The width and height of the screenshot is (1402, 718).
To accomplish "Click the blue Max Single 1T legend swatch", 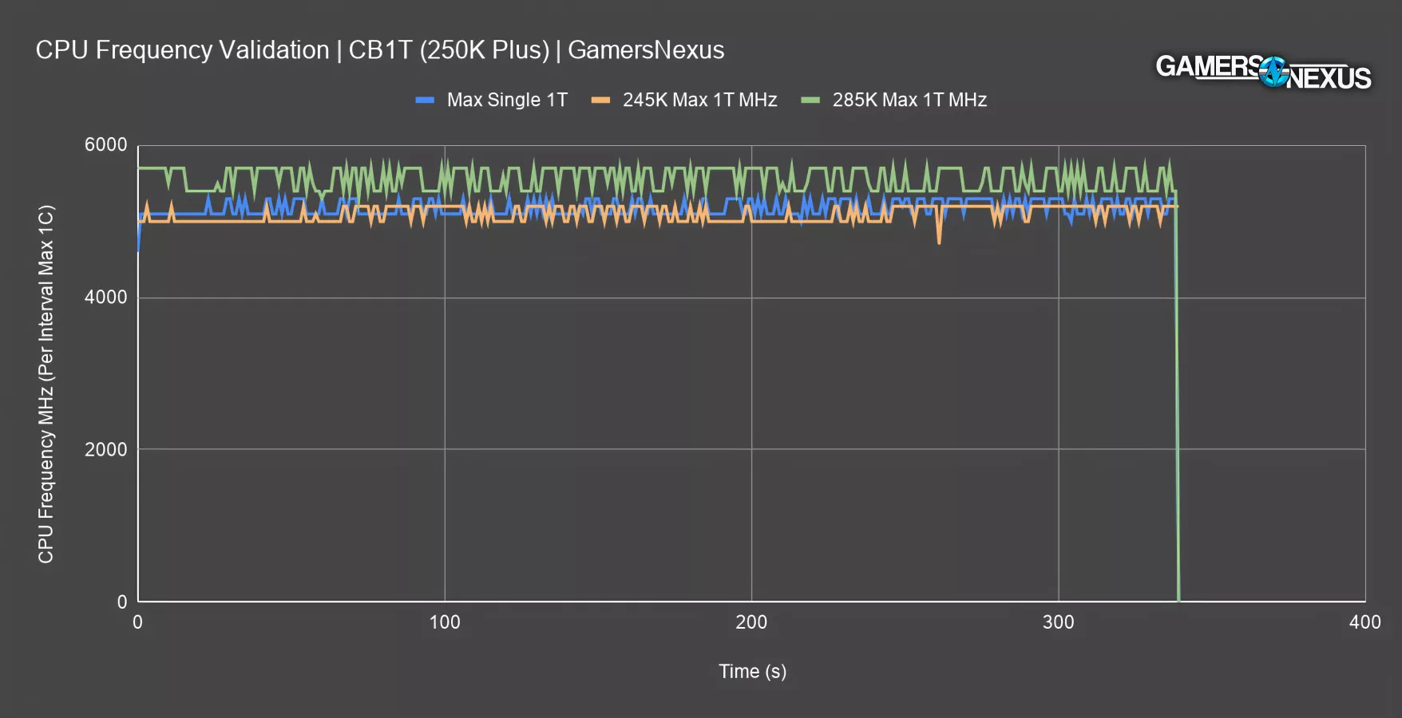I will tap(425, 101).
